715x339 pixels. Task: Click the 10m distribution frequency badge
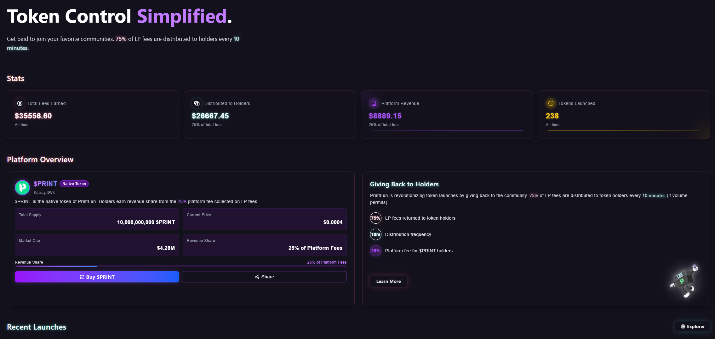coord(376,234)
